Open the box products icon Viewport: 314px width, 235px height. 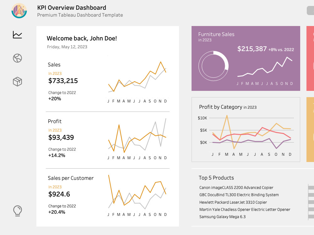coord(17,81)
